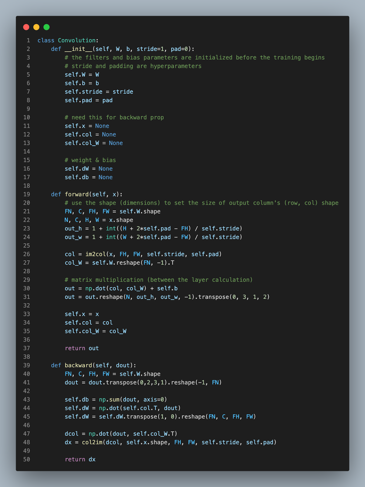Click the 'class Convolution:' line
Screen dimensions: 365x487
[x=68, y=40]
